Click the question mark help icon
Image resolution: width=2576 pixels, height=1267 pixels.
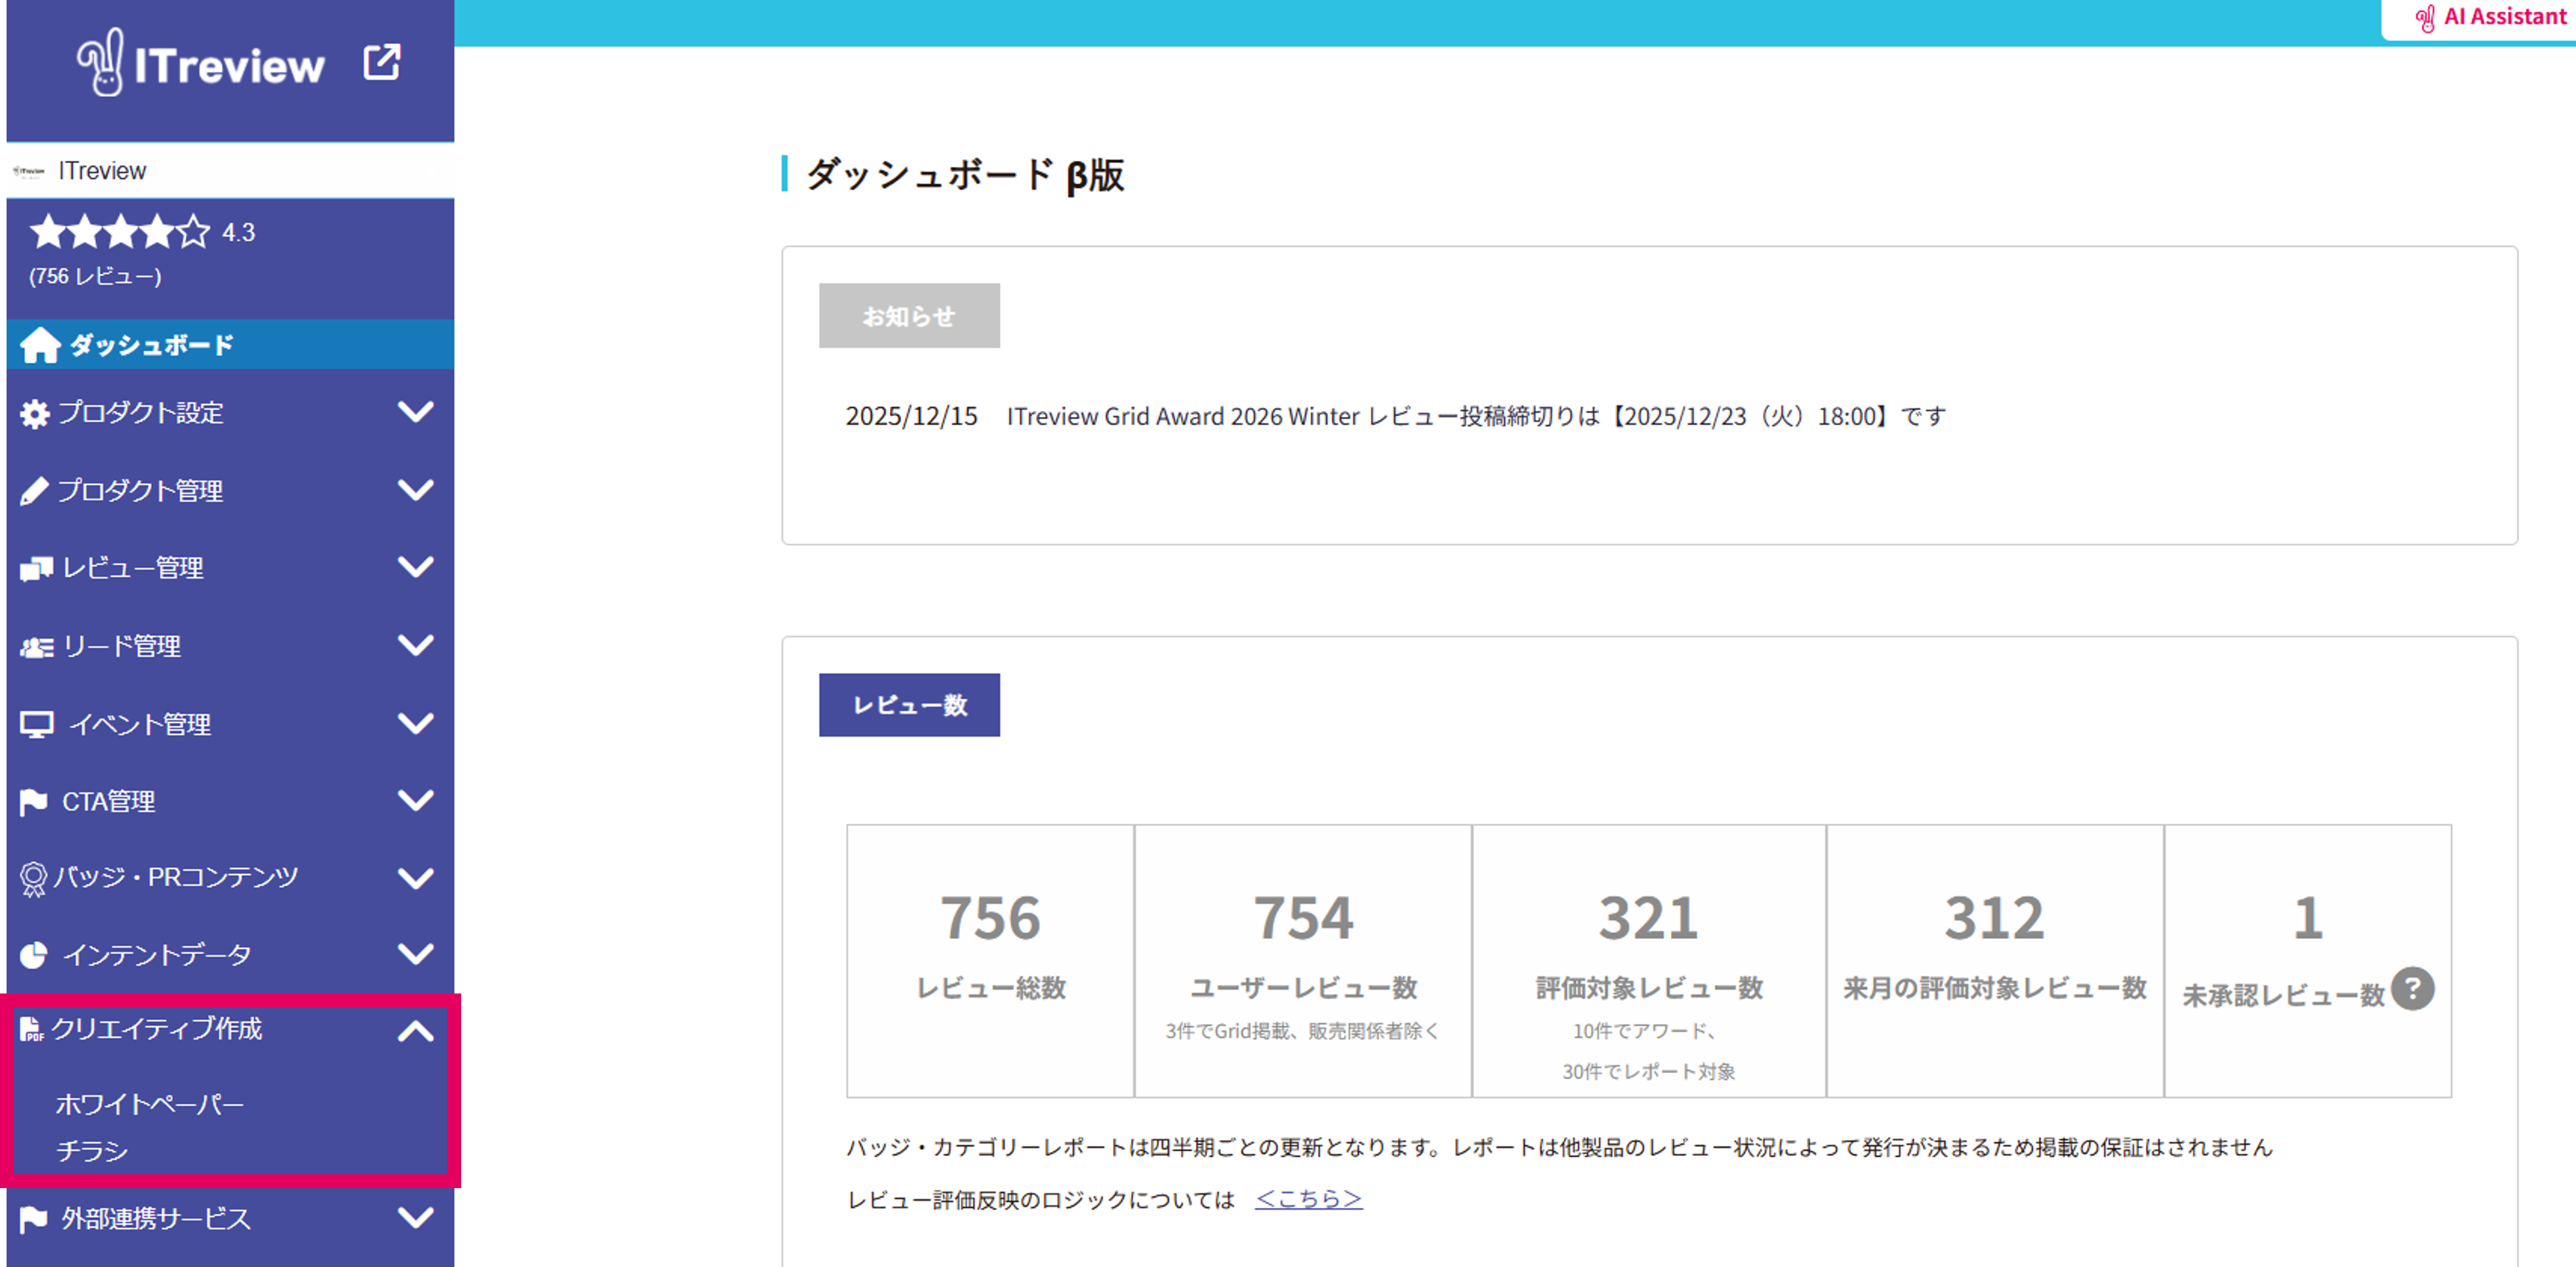click(2412, 990)
